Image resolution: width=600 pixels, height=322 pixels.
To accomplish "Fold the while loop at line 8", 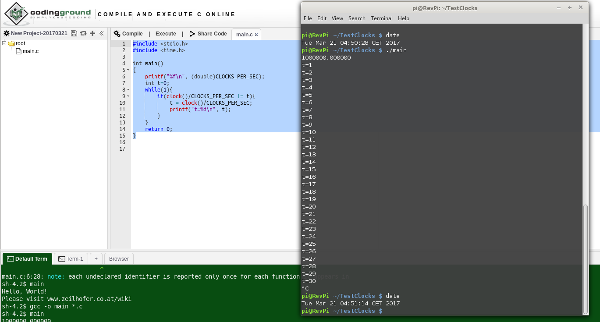I will point(128,90).
